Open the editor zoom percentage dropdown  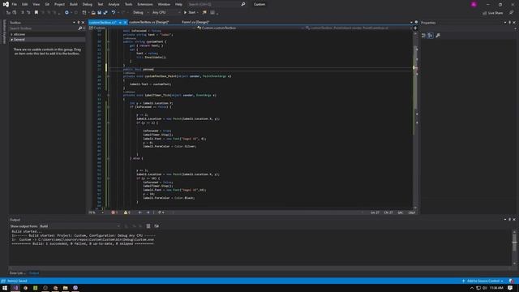tap(96, 213)
